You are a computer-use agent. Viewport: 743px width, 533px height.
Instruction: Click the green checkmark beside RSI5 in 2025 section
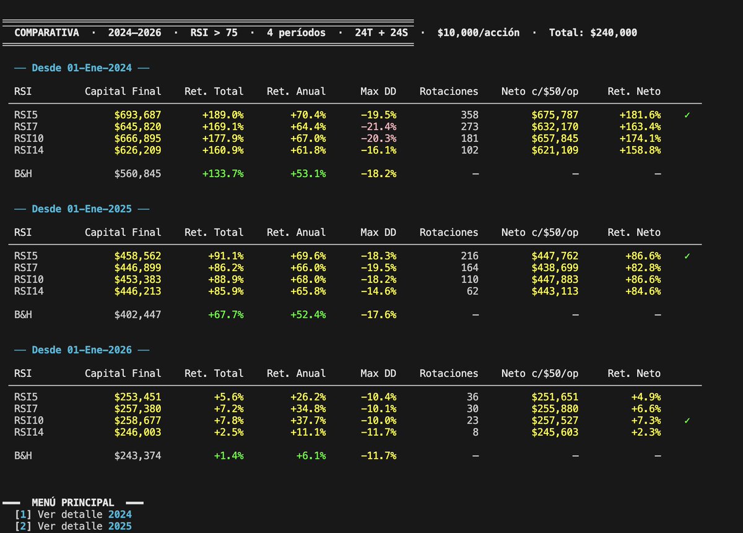[687, 256]
